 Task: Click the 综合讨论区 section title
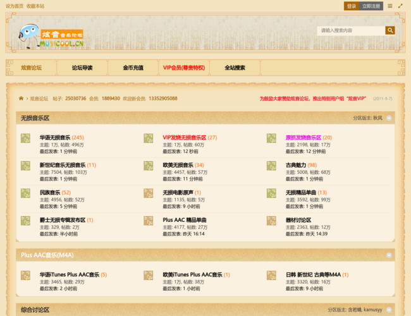pos(35,310)
